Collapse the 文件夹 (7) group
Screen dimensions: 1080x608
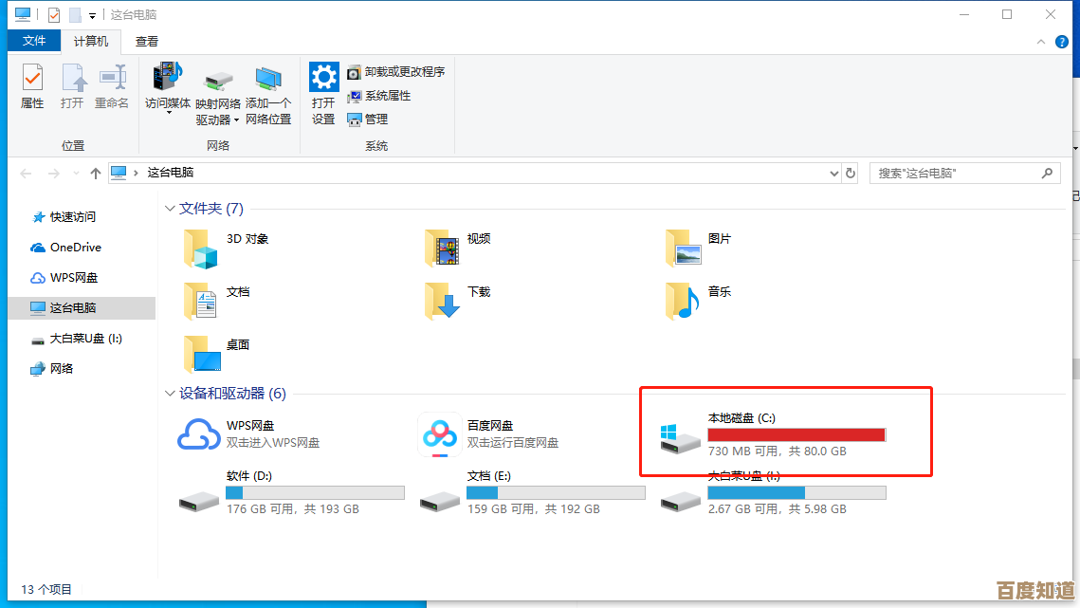(171, 209)
